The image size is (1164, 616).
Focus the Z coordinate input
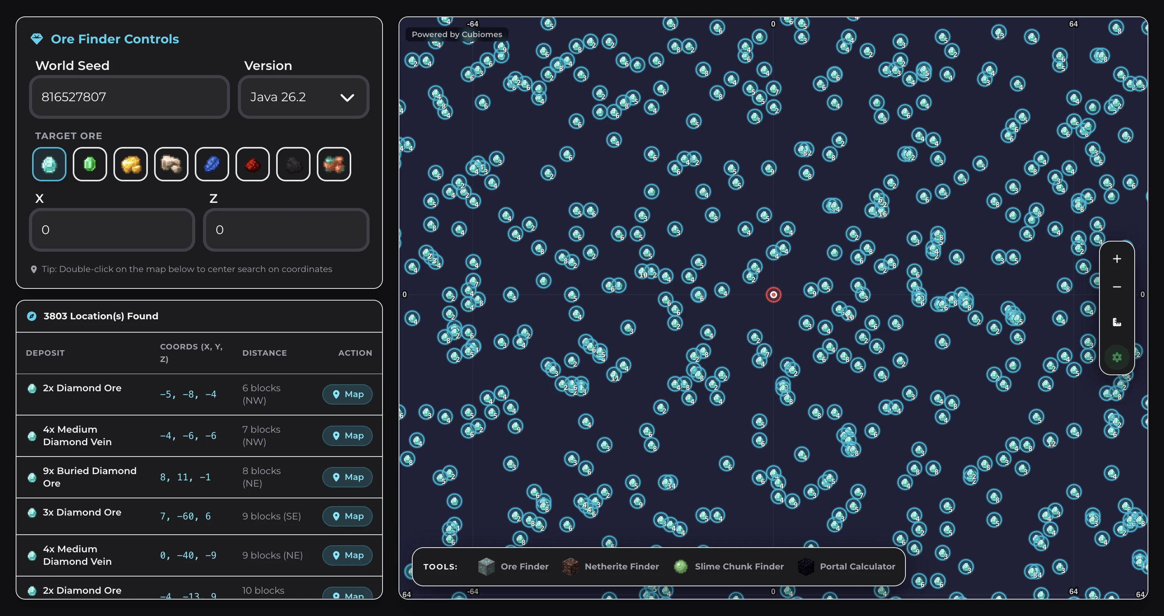286,230
